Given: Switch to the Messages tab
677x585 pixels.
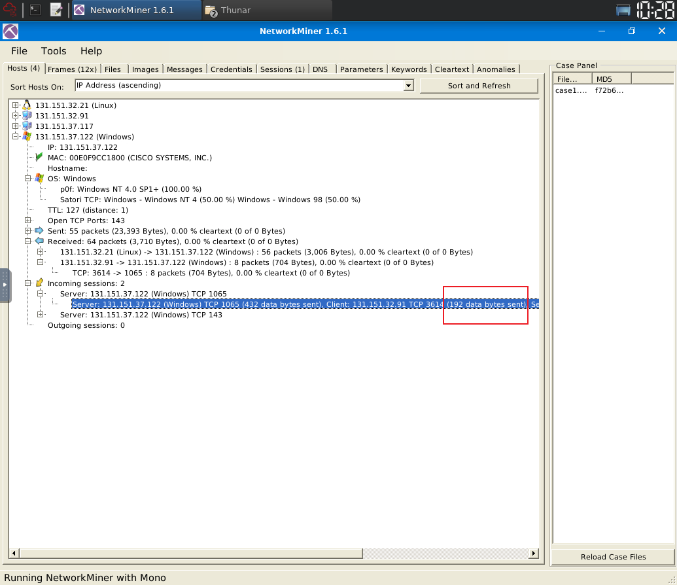Looking at the screenshot, I should pyautogui.click(x=184, y=69).
